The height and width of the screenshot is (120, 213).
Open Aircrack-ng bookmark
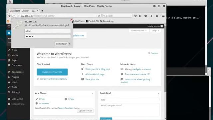[107, 21]
